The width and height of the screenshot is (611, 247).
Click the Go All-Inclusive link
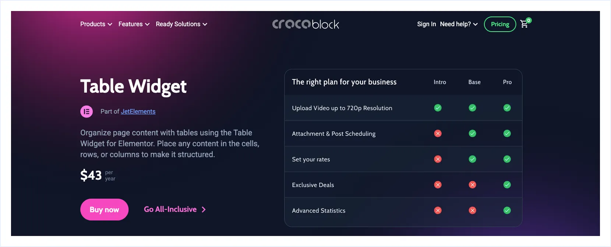[170, 210]
